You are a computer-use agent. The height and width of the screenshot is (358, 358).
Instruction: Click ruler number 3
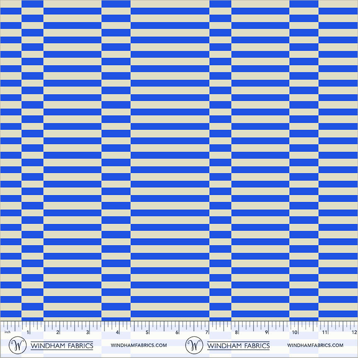coord(87,332)
